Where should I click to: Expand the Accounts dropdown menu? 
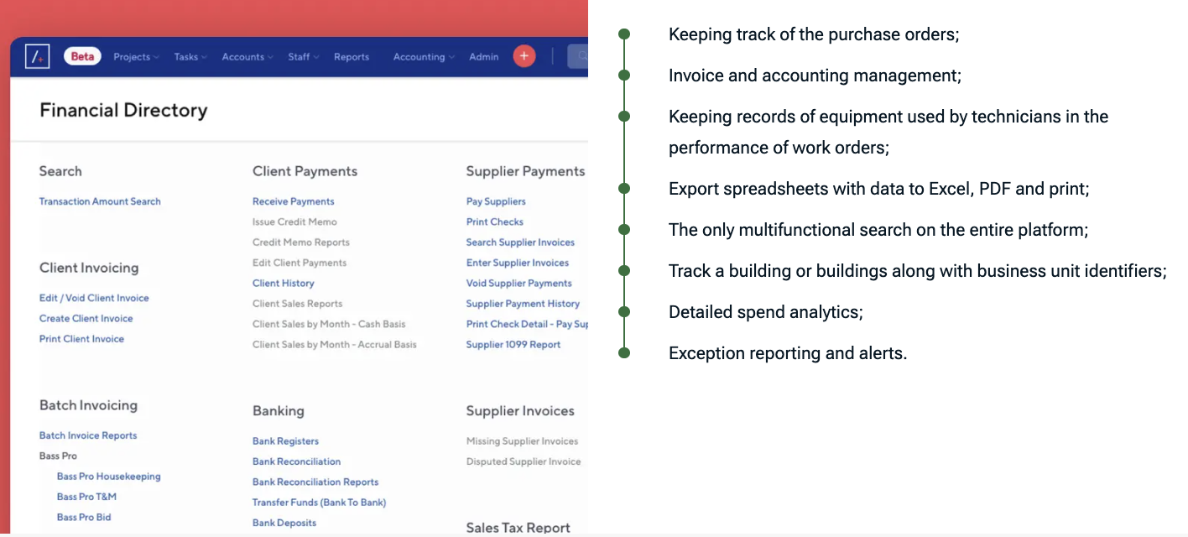point(247,57)
